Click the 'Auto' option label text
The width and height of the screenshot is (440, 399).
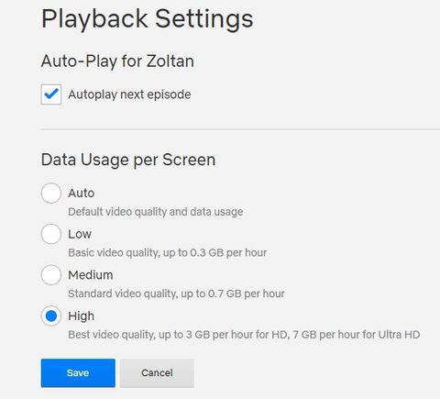82,193
